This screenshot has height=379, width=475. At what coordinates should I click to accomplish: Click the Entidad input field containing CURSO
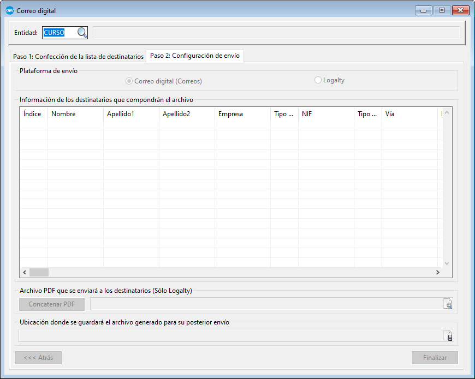(59, 33)
